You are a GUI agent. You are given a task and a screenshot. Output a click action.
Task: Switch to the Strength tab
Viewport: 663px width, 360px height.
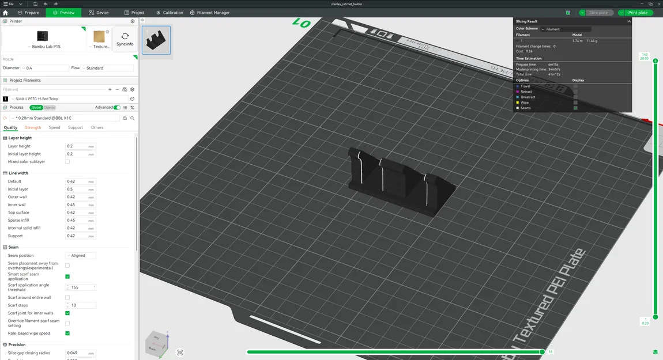pos(33,128)
